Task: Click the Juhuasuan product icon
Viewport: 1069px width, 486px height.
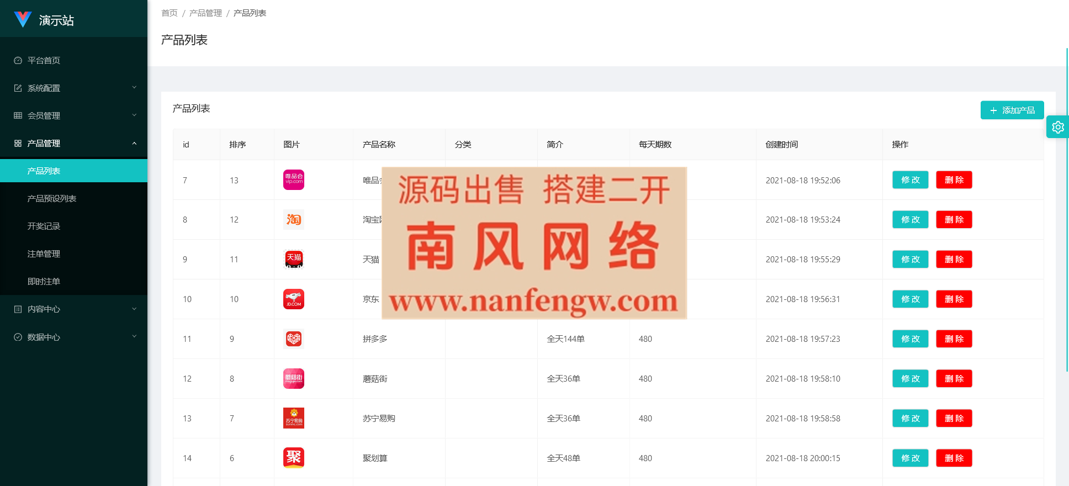Action: [x=293, y=458]
